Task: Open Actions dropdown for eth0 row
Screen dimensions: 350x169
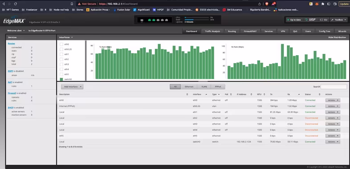Action: pyautogui.click(x=333, y=101)
